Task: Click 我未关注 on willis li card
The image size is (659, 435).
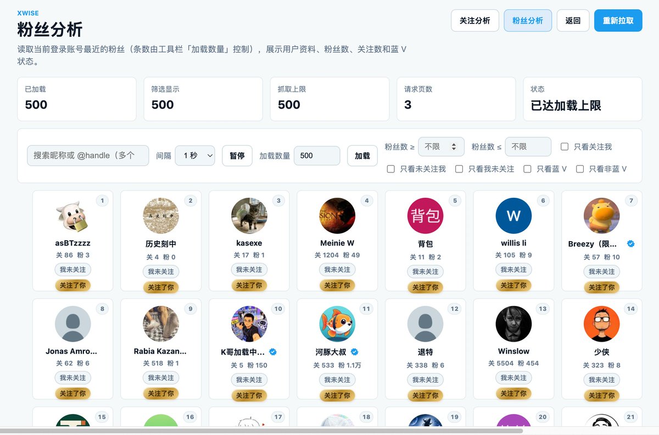Action: point(513,270)
